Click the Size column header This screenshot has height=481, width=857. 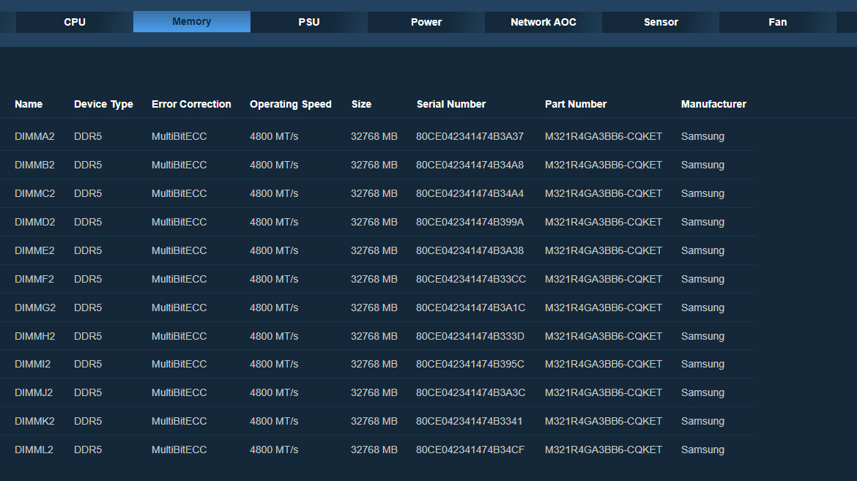(361, 104)
